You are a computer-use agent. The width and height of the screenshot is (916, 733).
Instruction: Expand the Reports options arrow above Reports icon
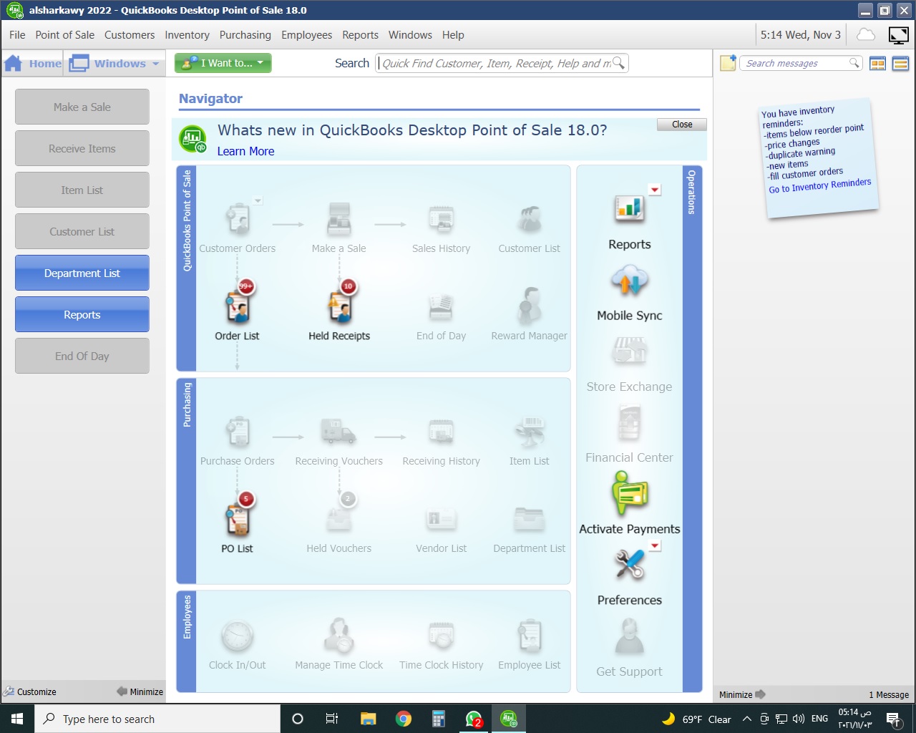654,190
